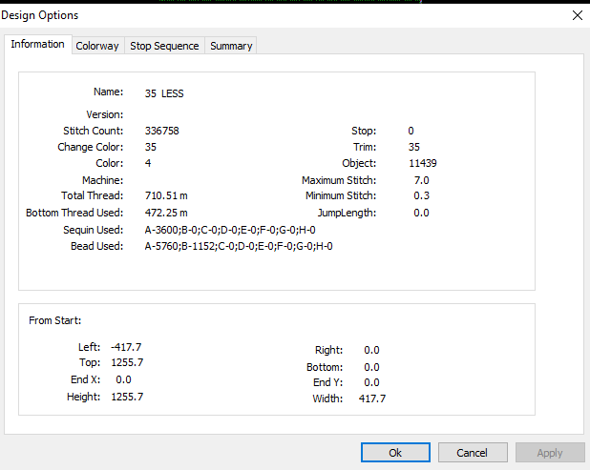
Task: Click the Width value 417.7
Action: (372, 398)
